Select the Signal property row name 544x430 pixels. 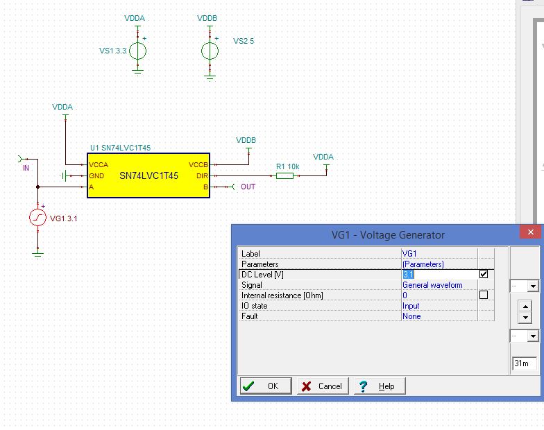pyautogui.click(x=251, y=284)
